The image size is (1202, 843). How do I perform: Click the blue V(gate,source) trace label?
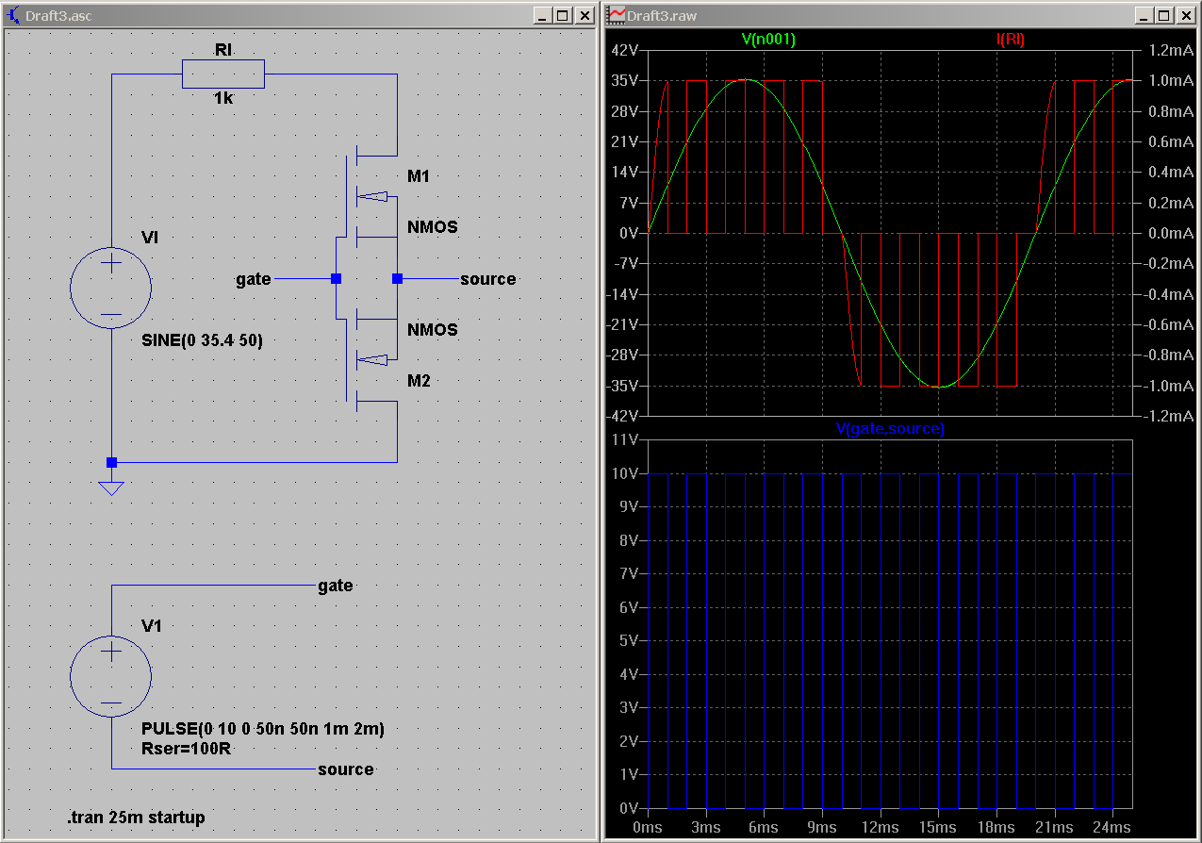tap(890, 428)
